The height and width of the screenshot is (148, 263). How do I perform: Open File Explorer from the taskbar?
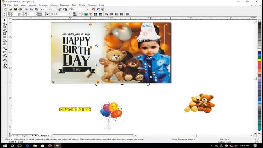point(35,146)
